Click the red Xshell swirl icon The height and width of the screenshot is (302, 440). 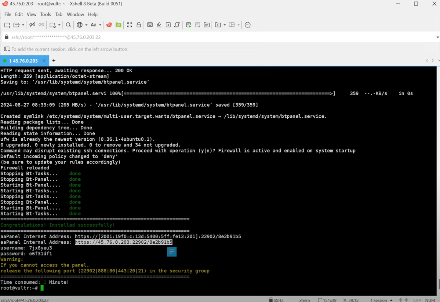click(x=109, y=25)
